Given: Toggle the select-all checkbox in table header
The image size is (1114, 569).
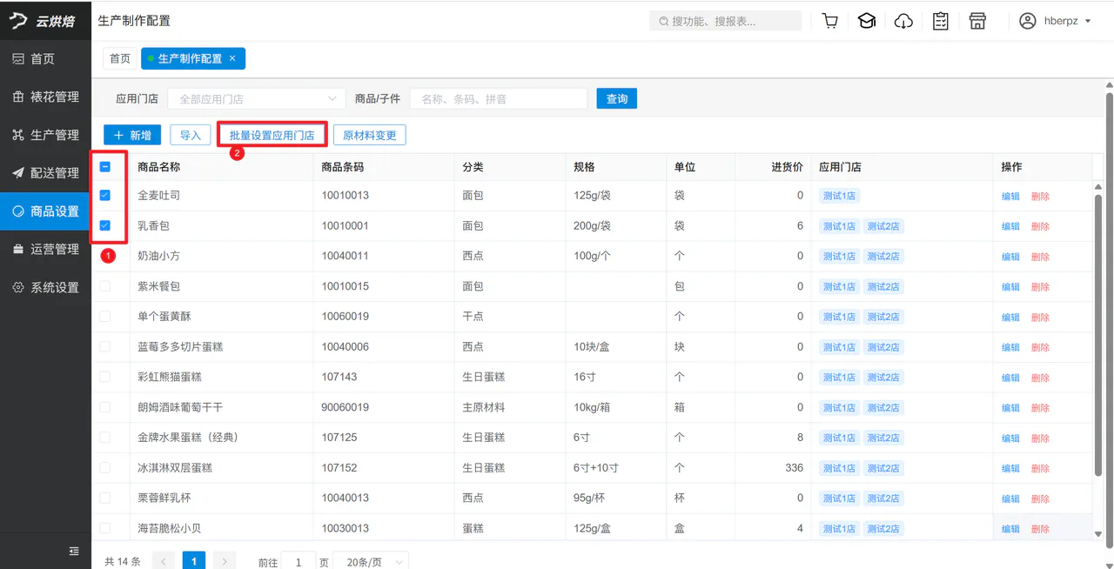Looking at the screenshot, I should click(x=105, y=166).
